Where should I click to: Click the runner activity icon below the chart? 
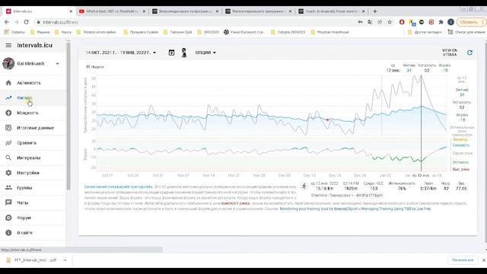pos(304,186)
